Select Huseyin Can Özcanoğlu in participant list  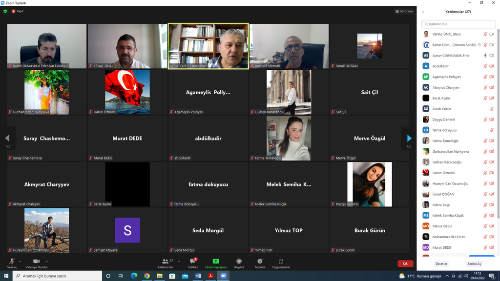point(458,183)
